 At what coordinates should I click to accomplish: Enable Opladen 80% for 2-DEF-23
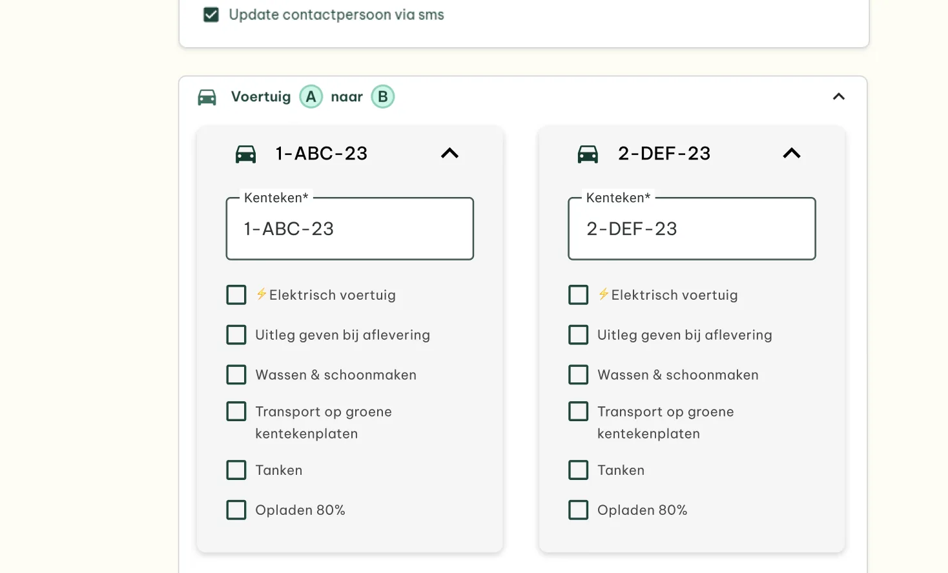[578, 510]
